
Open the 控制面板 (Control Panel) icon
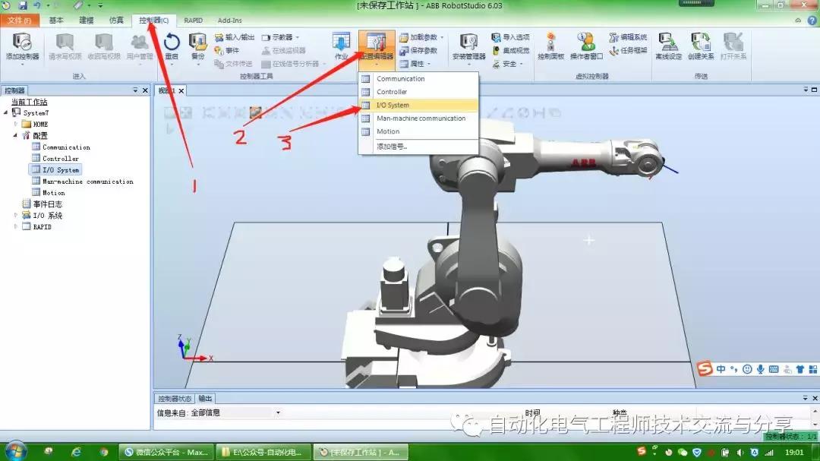tap(550, 46)
